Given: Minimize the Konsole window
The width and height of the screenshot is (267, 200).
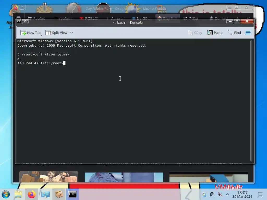Looking at the screenshot, I should [x=230, y=21].
